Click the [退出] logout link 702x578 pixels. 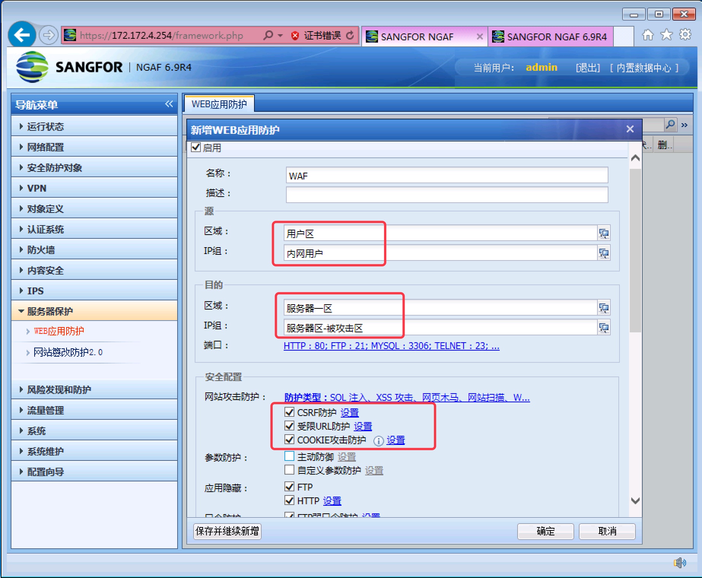[588, 68]
